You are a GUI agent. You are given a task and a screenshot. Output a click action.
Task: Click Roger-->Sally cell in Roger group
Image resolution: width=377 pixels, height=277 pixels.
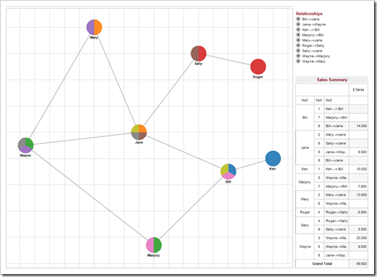point(336,212)
